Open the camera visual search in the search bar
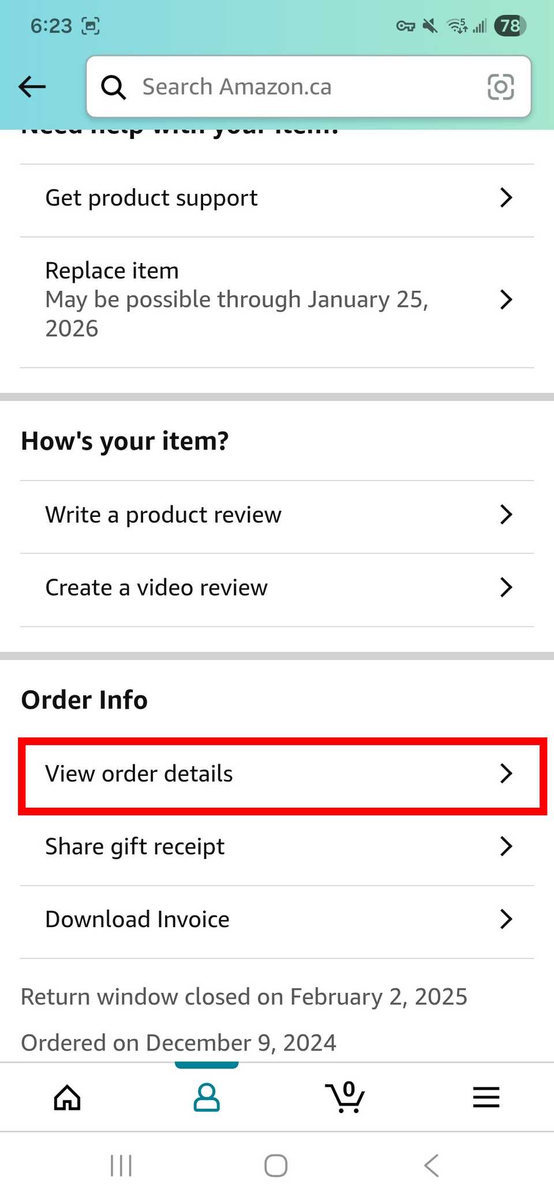Image resolution: width=554 pixels, height=1200 pixels. [501, 87]
